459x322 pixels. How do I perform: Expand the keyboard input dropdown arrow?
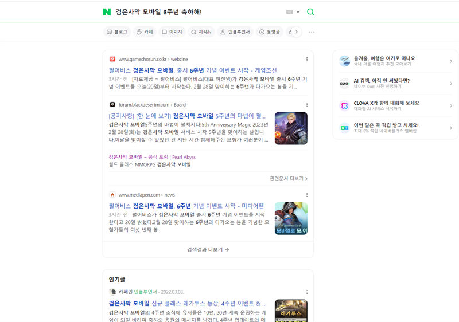(298, 12)
